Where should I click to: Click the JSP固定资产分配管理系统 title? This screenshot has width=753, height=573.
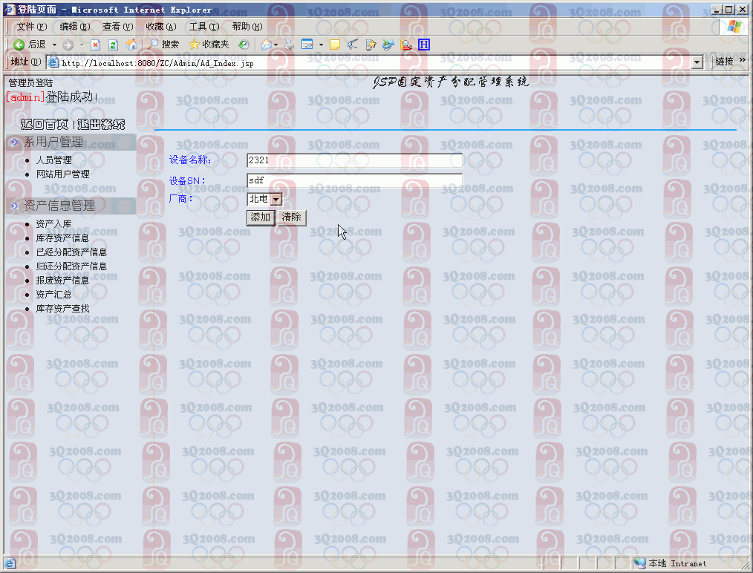[x=451, y=82]
